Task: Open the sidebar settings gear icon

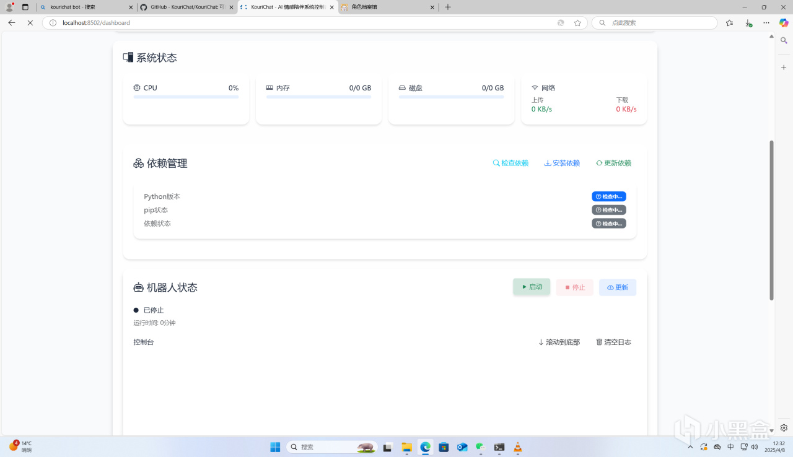Action: point(784,428)
